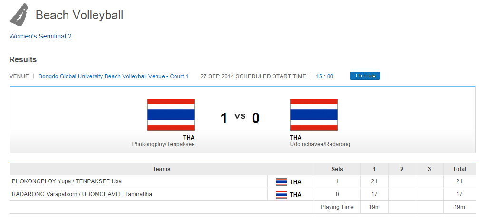This screenshot has width=486, height=218.
Task: Select the Sets column header
Action: point(337,169)
